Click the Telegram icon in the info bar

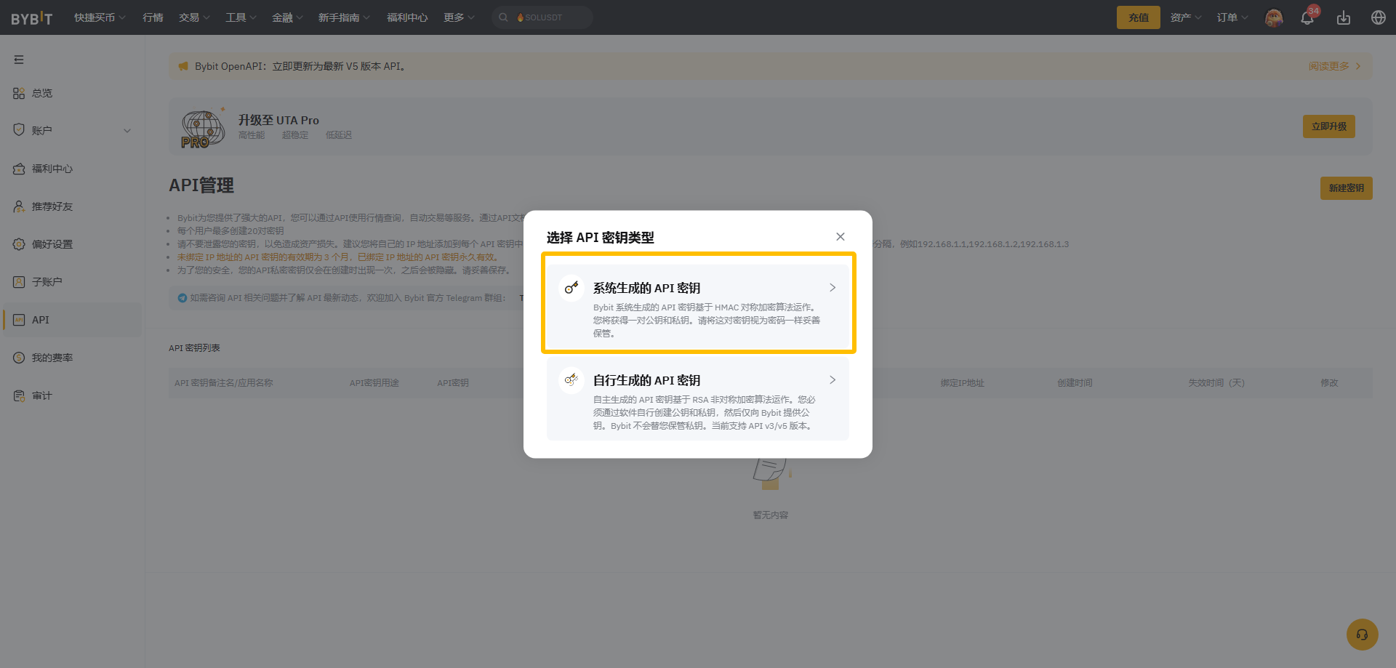pos(182,297)
